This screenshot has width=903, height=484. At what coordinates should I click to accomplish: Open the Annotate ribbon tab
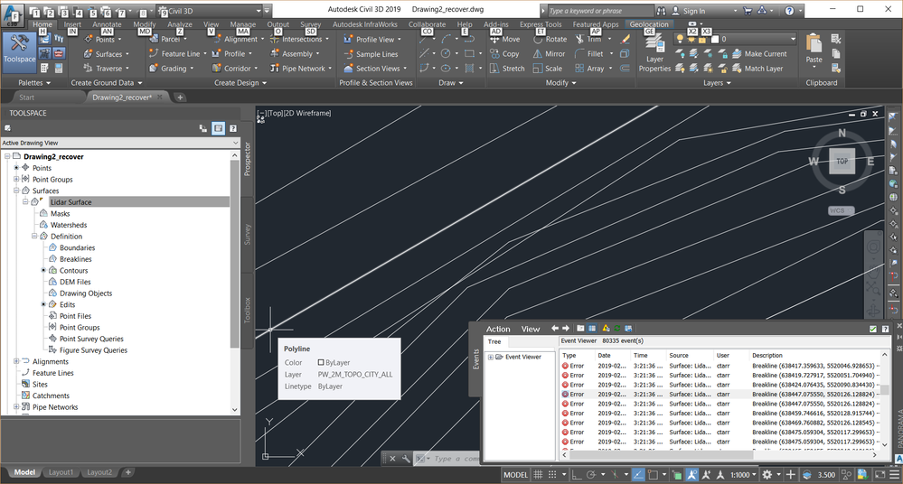pos(108,24)
